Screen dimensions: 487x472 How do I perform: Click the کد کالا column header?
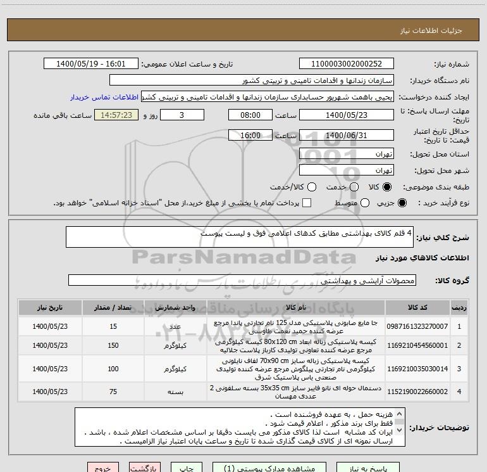point(417,307)
